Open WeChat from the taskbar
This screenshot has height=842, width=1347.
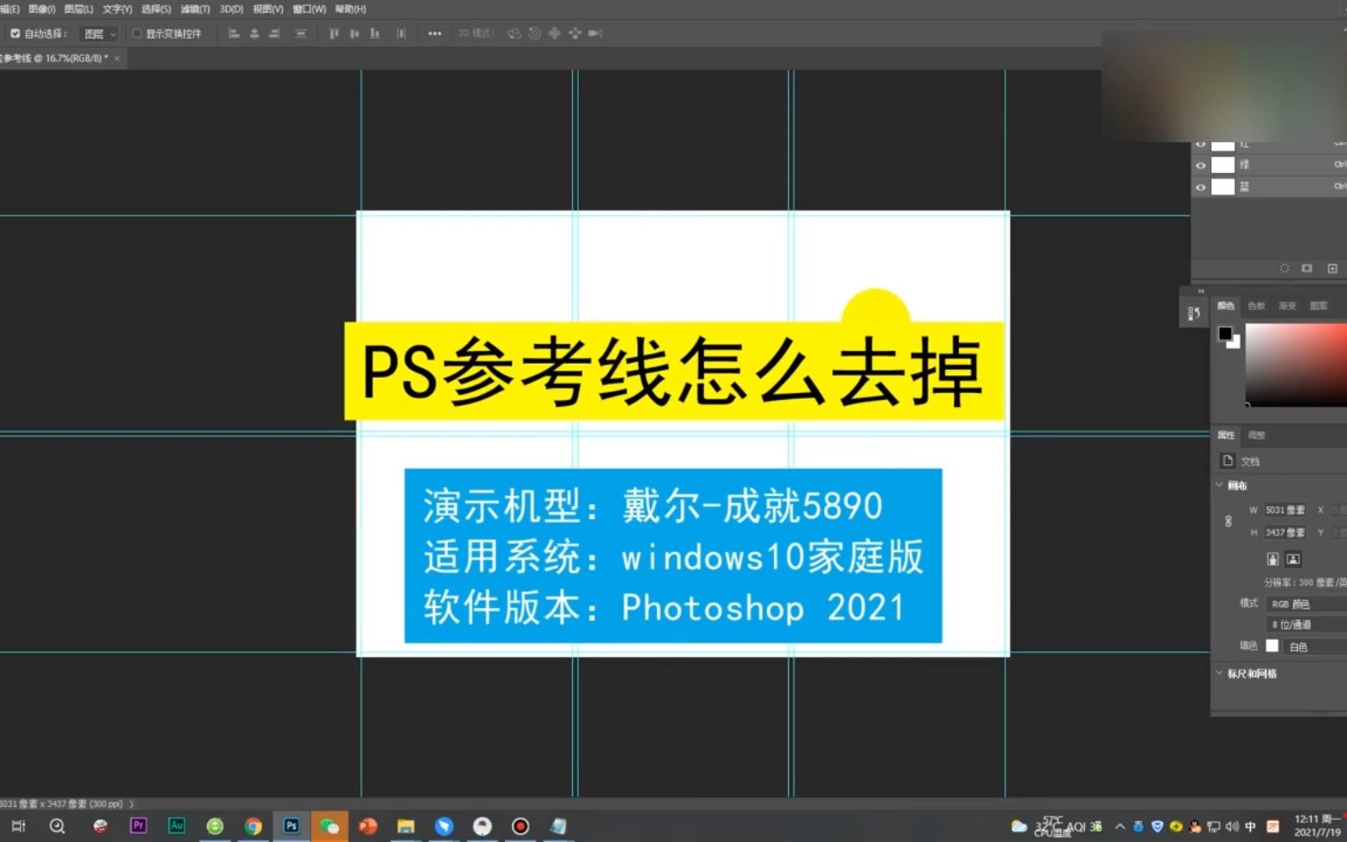pyautogui.click(x=330, y=826)
